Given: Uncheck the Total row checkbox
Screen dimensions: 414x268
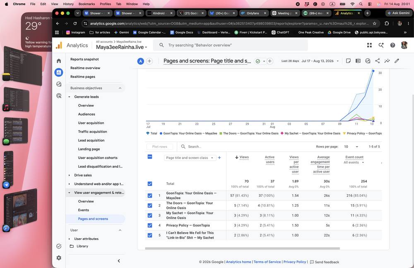Looking at the screenshot, I should [x=150, y=183].
